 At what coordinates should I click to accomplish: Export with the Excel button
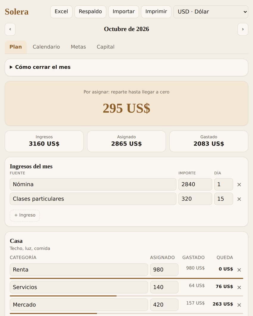(61, 12)
